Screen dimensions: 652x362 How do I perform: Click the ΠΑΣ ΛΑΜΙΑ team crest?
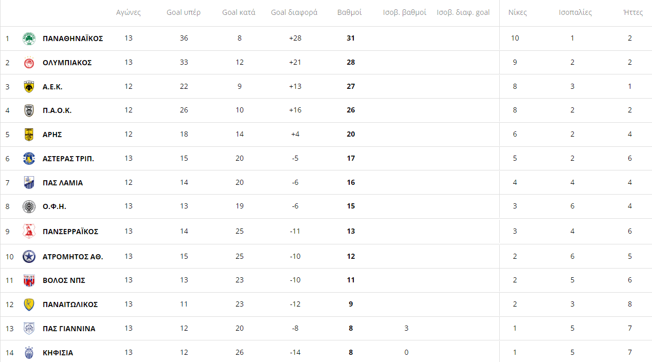(x=29, y=183)
